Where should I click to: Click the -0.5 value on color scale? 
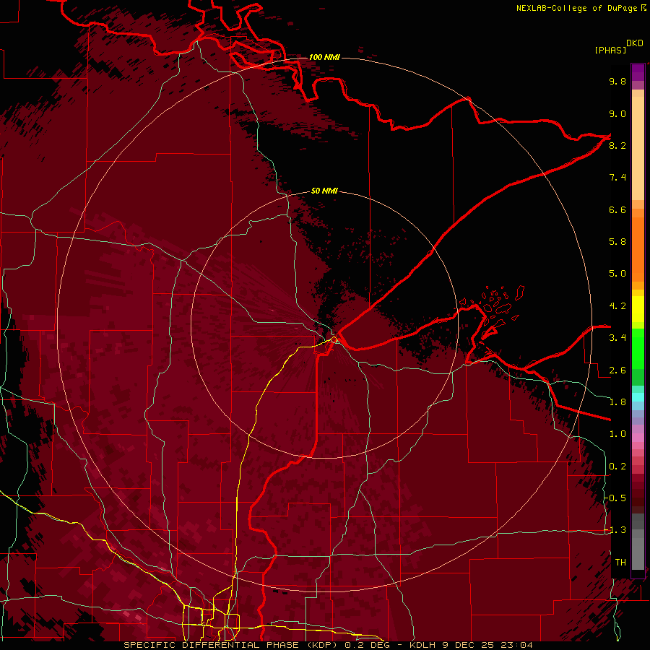click(x=615, y=498)
